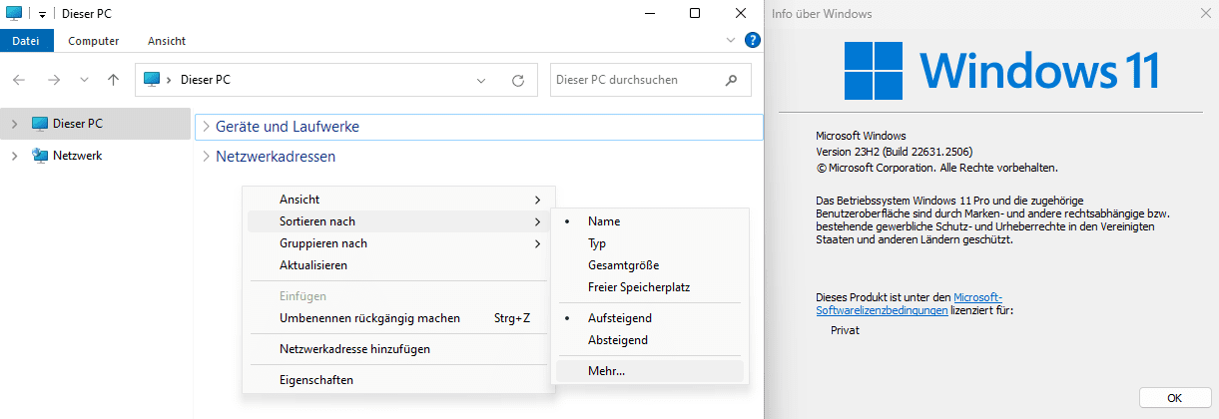Click OK in the Info über Windows dialog
The image size is (1219, 419).
coord(1174,398)
